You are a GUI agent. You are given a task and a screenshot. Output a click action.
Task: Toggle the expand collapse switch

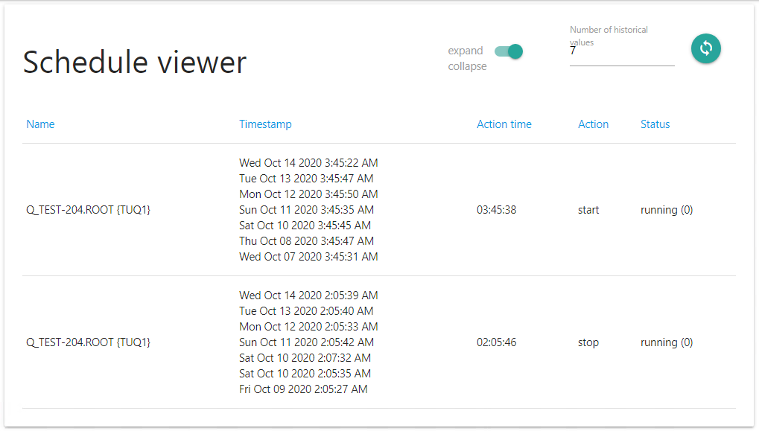coord(509,51)
